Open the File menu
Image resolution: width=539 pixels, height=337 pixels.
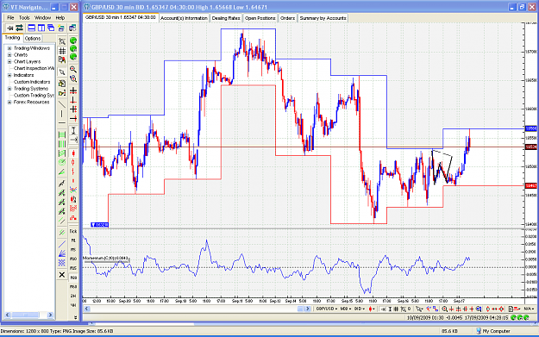coord(10,17)
